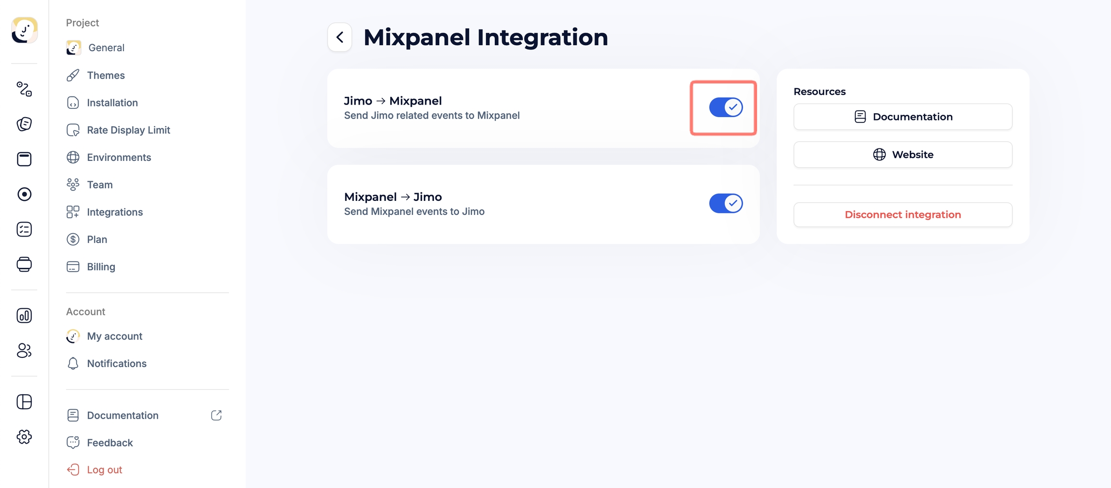Click the external link icon beside Documentation
This screenshot has width=1111, height=488.
217,415
